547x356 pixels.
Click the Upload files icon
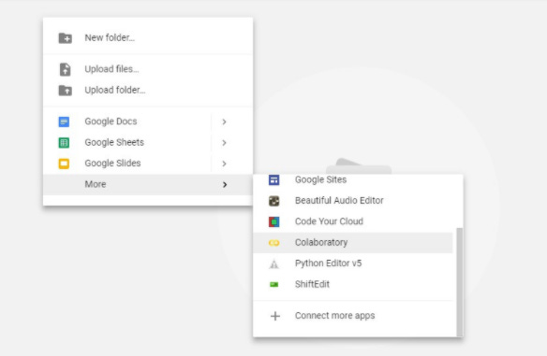tap(66, 69)
